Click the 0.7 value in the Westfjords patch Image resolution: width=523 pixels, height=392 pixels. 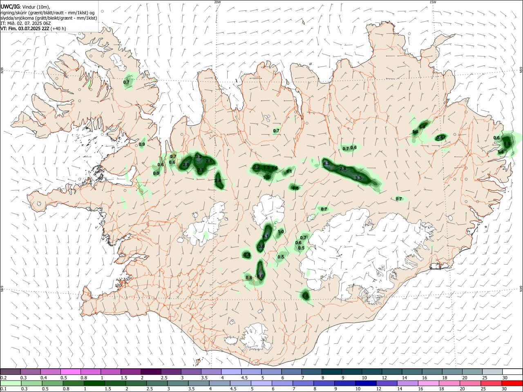click(126, 82)
